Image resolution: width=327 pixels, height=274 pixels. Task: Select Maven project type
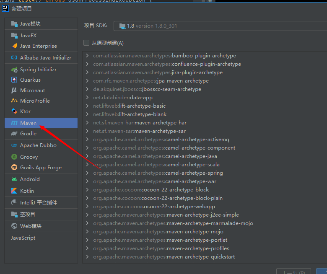(x=41, y=123)
